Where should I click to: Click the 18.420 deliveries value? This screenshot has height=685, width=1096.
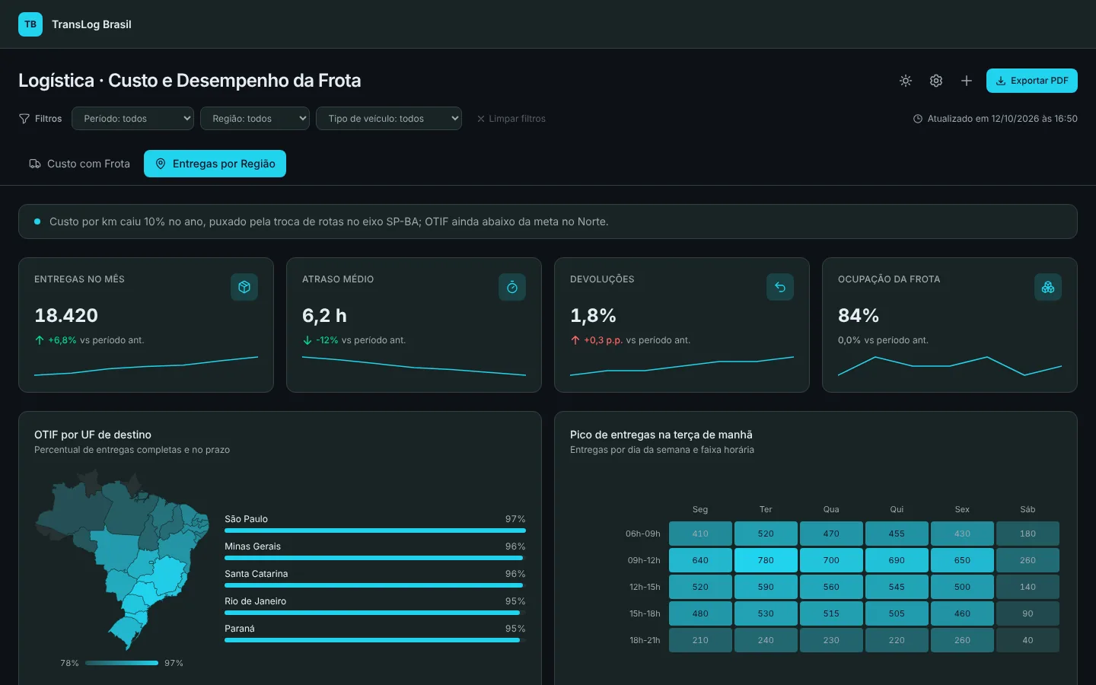(x=66, y=315)
